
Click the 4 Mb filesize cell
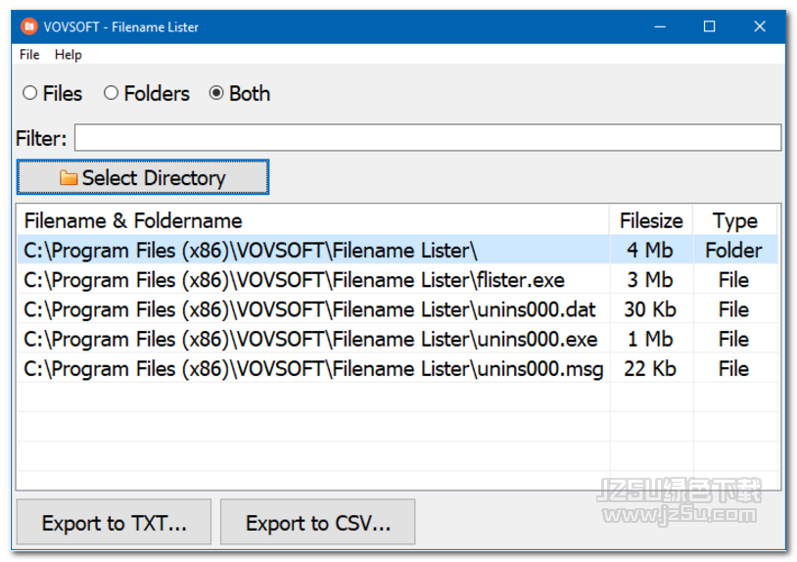pos(650,250)
